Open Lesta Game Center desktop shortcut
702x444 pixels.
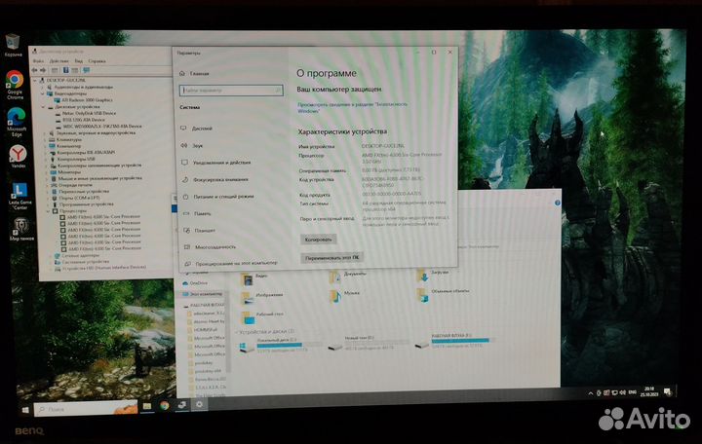click(x=19, y=196)
